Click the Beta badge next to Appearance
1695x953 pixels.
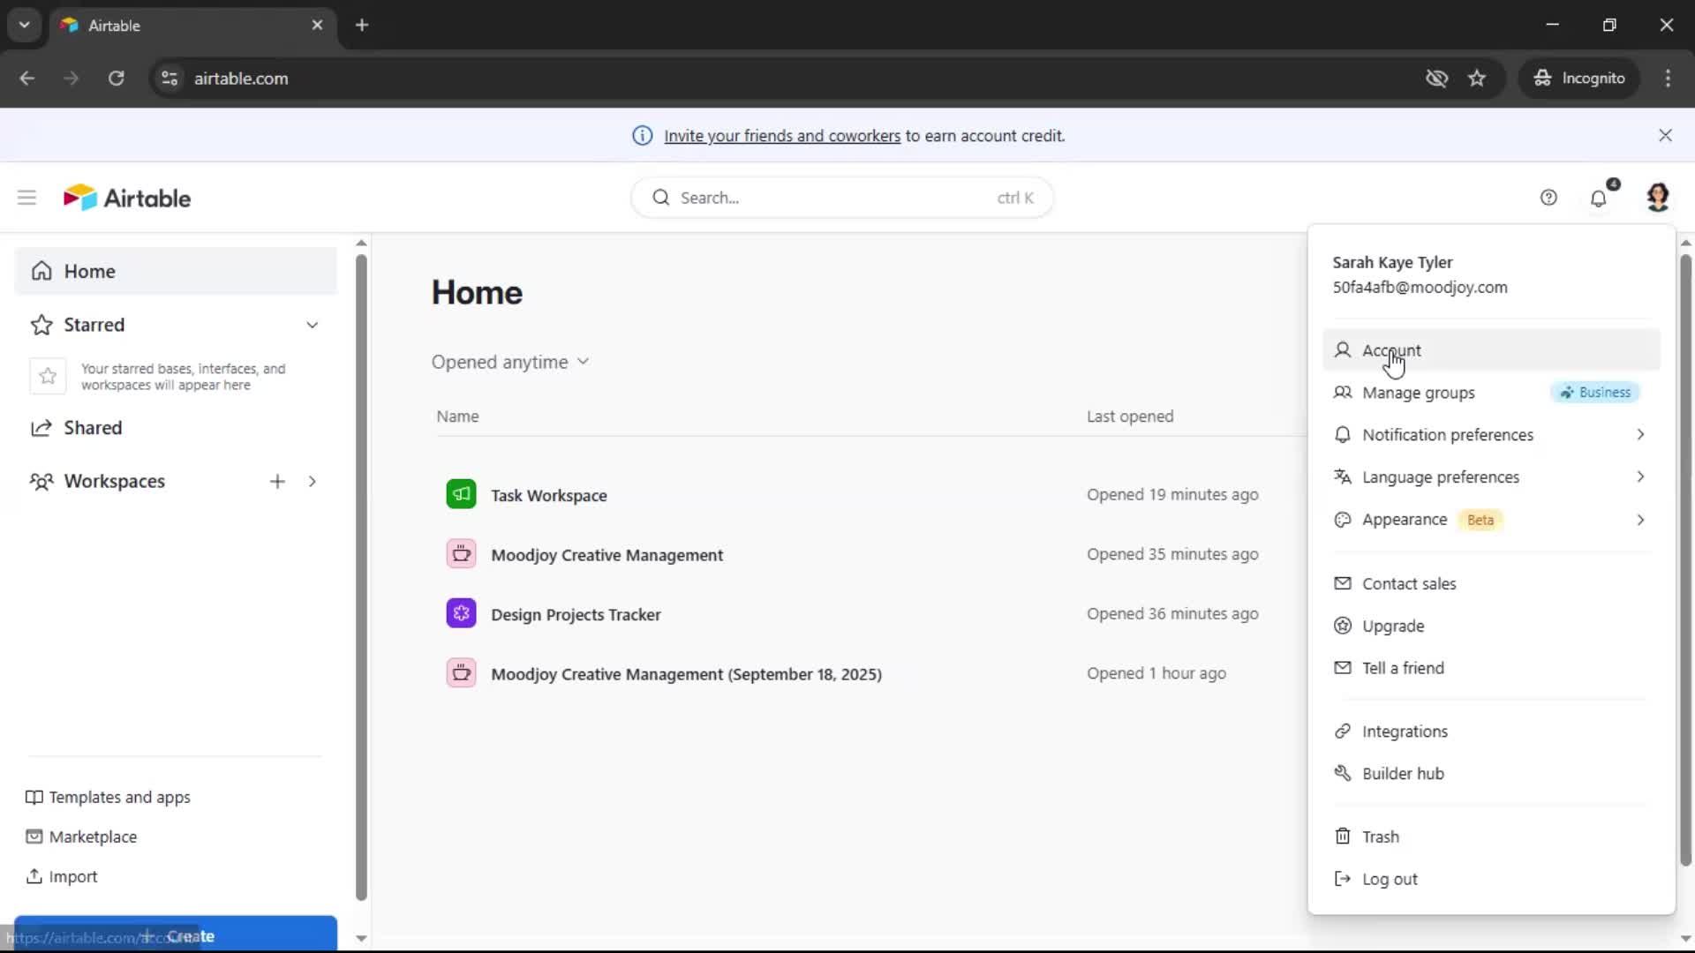[1480, 520]
